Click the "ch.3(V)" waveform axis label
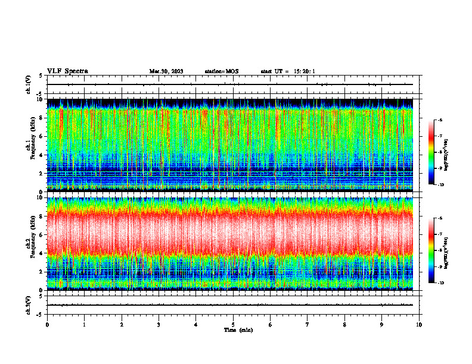This screenshot has width=472, height=364. [x=28, y=305]
